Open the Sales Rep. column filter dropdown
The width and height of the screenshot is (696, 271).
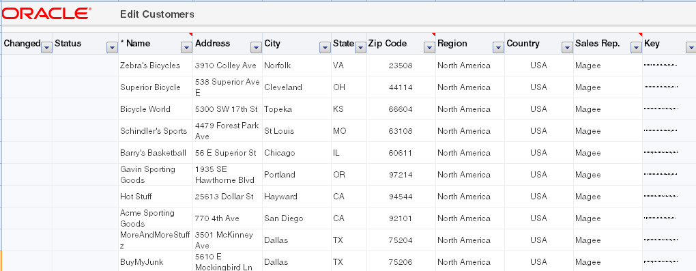[x=636, y=47]
